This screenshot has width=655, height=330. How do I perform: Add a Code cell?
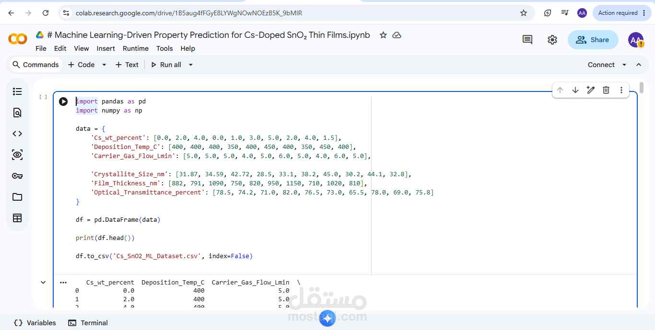81,65
